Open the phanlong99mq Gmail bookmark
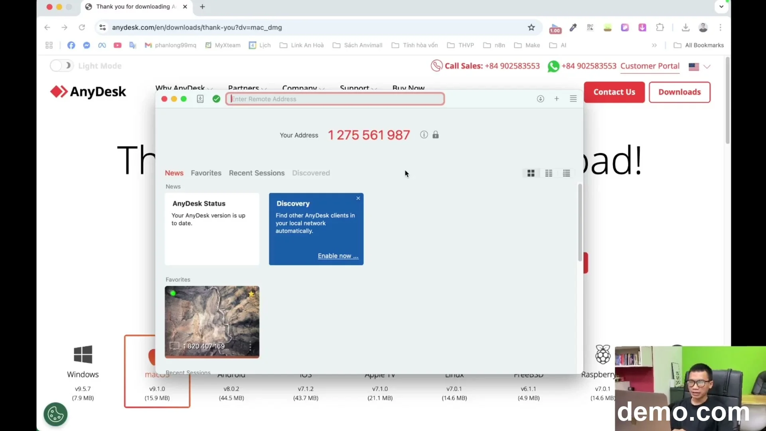 point(170,45)
